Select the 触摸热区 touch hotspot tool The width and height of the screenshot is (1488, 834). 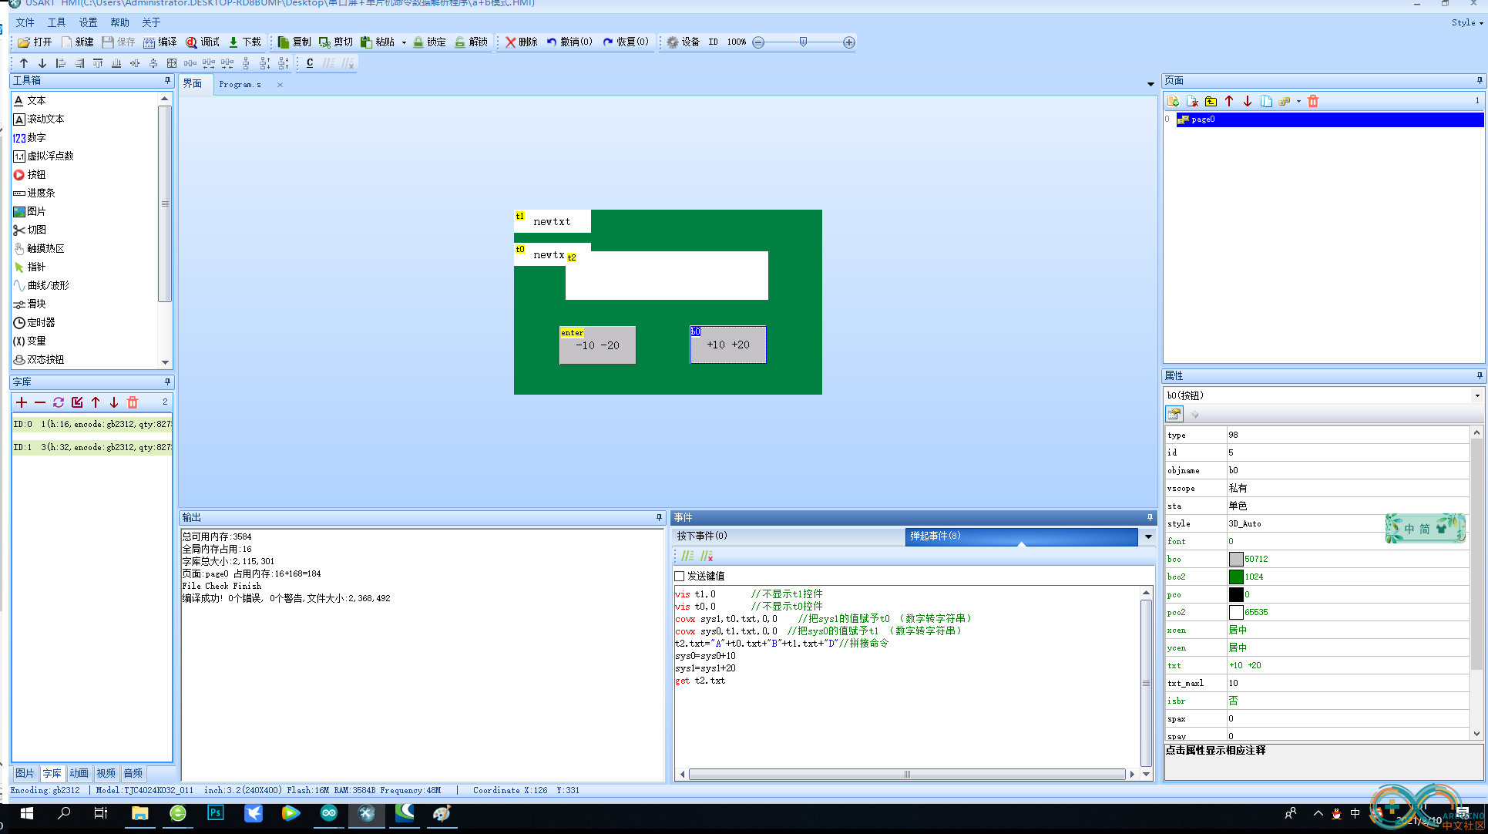click(x=39, y=248)
